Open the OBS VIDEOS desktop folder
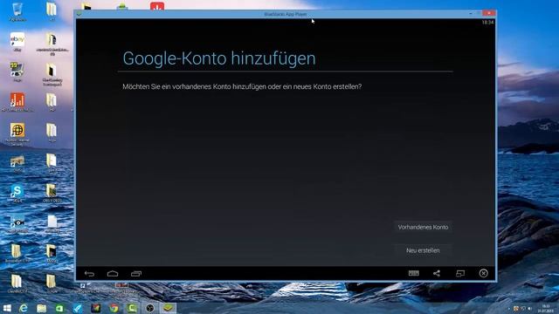Viewport: 559px width, 314px height. tap(52, 193)
